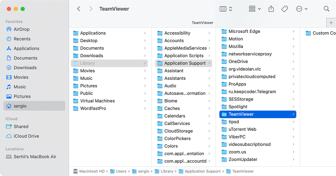Open Pictures in sidebar Favorites
336x176 pixels.
point(34,97)
